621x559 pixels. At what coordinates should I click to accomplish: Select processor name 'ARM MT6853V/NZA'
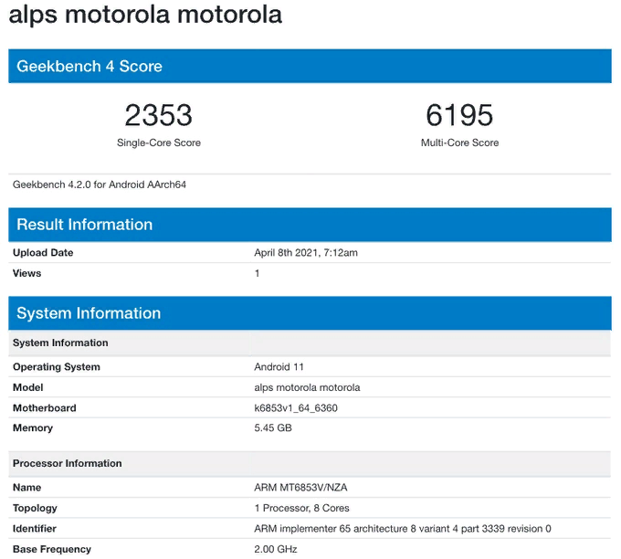[300, 487]
